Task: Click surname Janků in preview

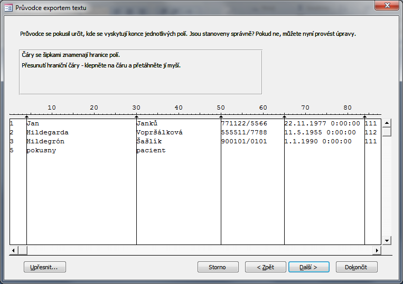Action: tap(147, 123)
